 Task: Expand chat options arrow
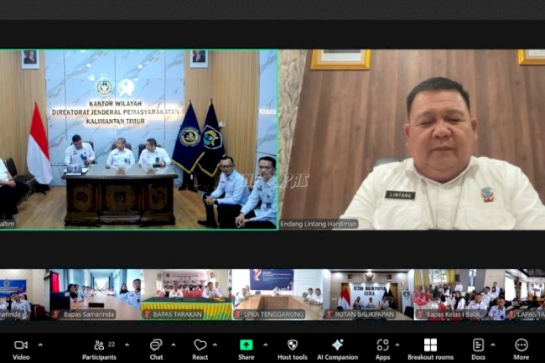point(173,345)
